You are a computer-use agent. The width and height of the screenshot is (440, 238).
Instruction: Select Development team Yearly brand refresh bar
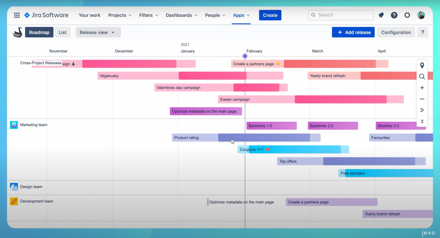(x=398, y=214)
